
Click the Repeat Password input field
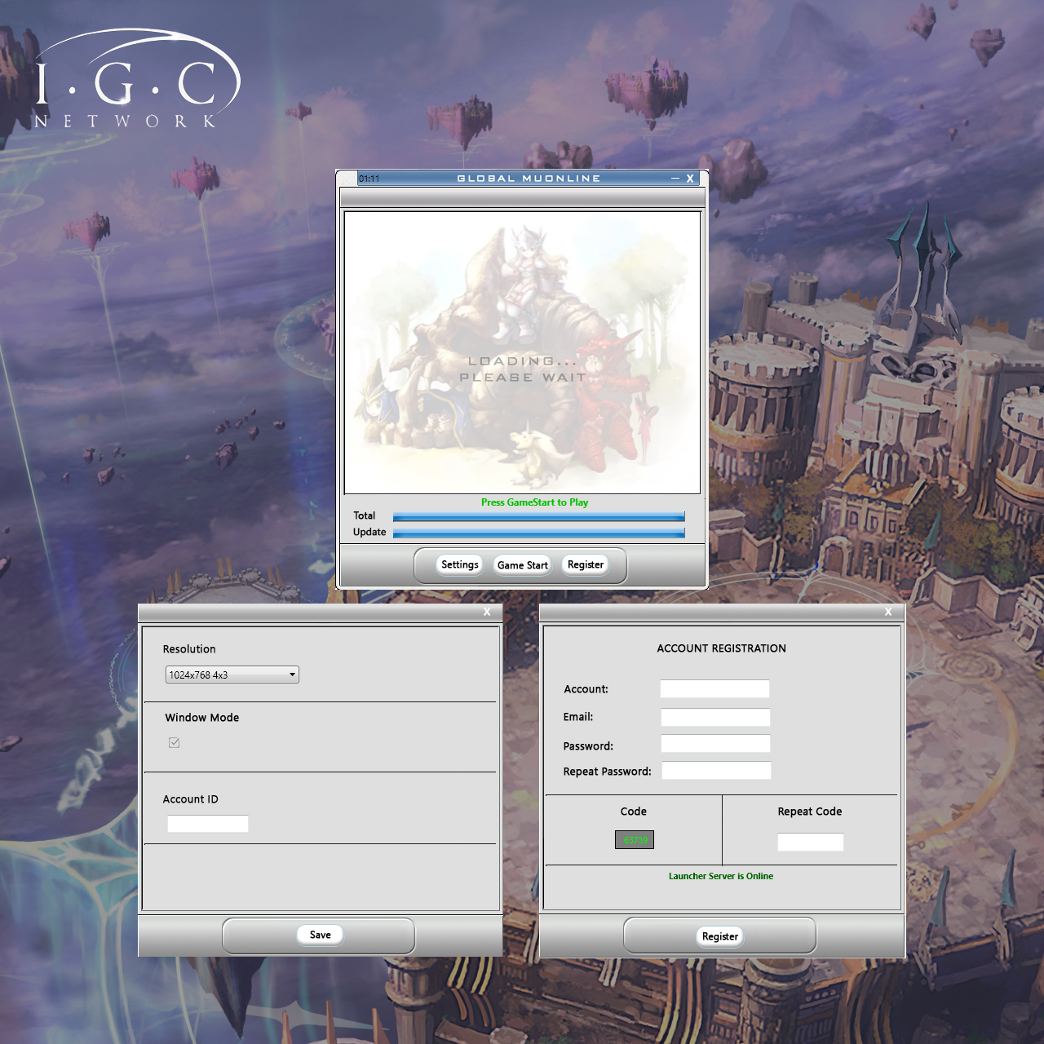pyautogui.click(x=715, y=770)
